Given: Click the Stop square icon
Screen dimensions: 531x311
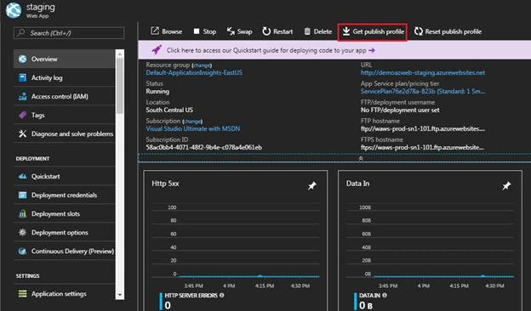Looking at the screenshot, I should (197, 31).
